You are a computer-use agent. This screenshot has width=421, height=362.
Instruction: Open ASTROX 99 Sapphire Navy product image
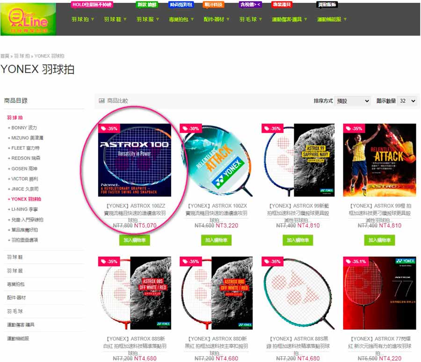[298, 160]
